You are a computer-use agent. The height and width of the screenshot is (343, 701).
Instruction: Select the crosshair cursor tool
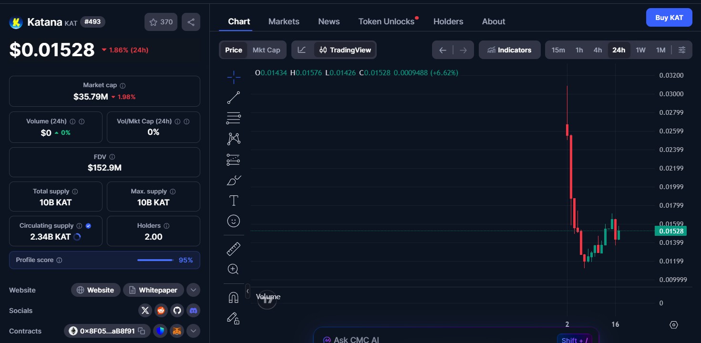coord(233,76)
